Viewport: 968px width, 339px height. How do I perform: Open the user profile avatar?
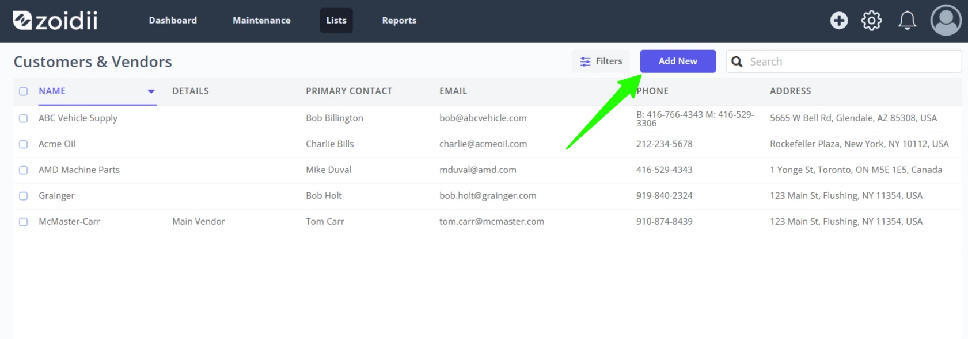click(946, 21)
